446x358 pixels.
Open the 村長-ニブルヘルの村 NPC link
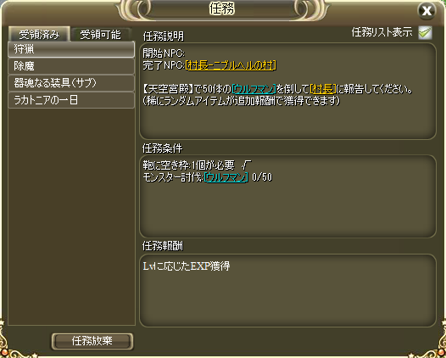tap(231, 65)
